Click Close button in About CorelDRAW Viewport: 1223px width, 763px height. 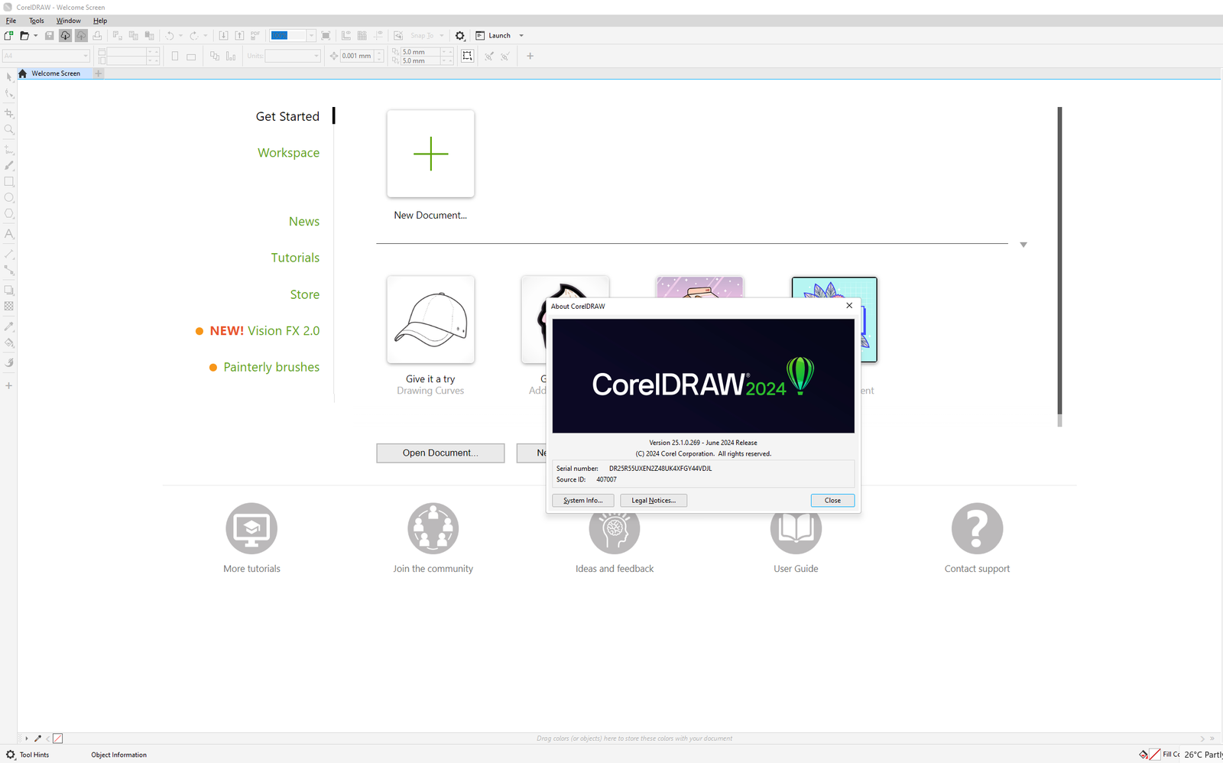[x=832, y=501]
